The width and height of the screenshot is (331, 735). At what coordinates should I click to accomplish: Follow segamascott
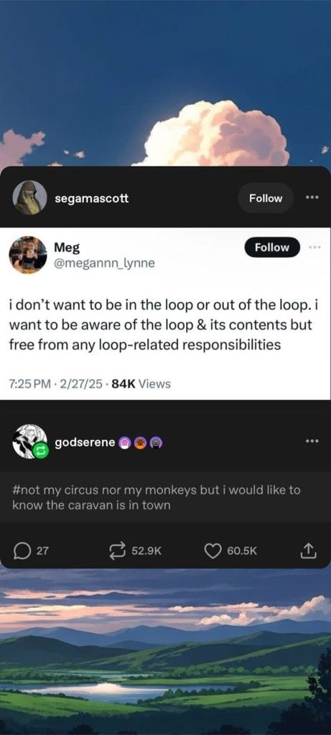266,198
